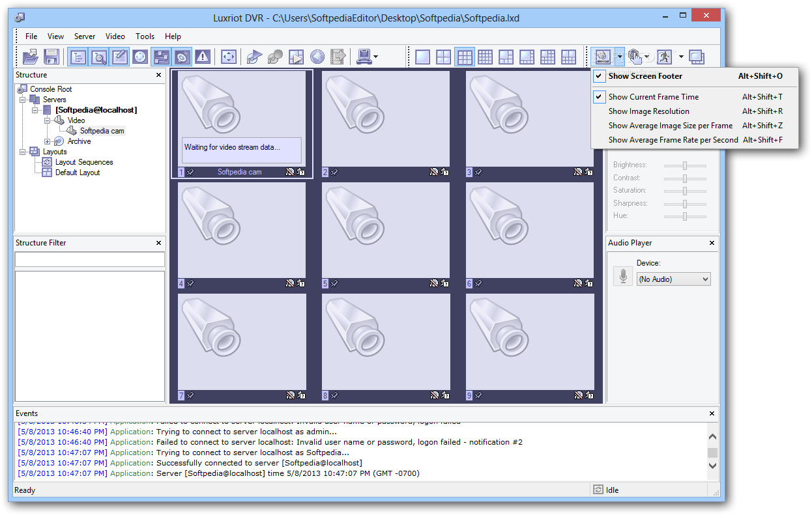Select Default Layout in the tree
The width and height of the screenshot is (812, 515).
point(78,173)
